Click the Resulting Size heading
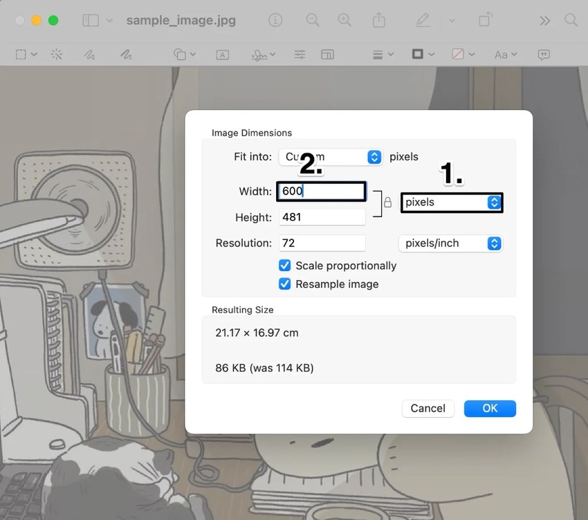This screenshot has width=588, height=520. point(243,310)
